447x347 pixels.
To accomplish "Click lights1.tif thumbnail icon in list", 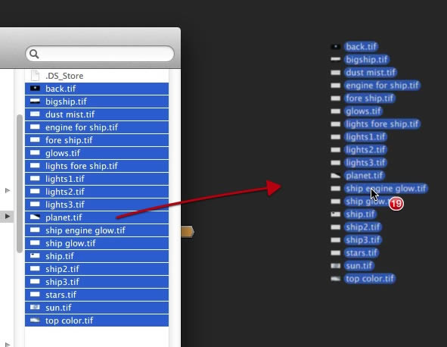I will click(35, 179).
